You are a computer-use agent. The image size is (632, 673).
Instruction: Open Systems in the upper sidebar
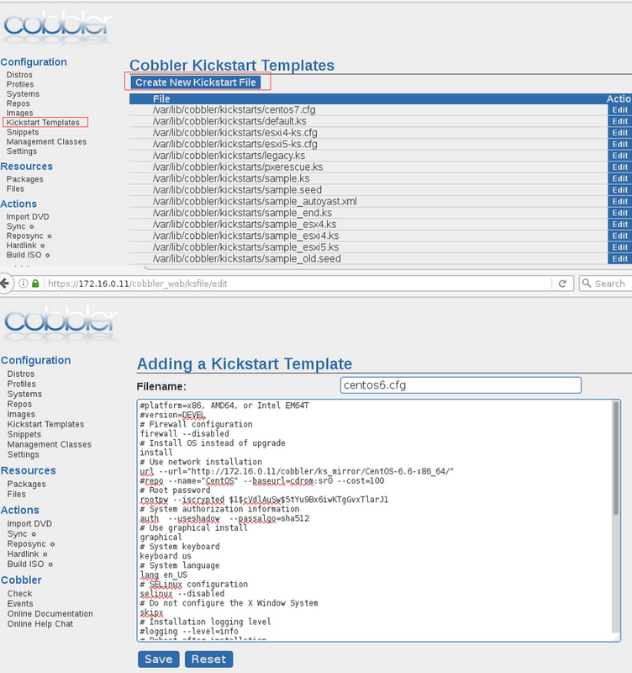pos(23,93)
